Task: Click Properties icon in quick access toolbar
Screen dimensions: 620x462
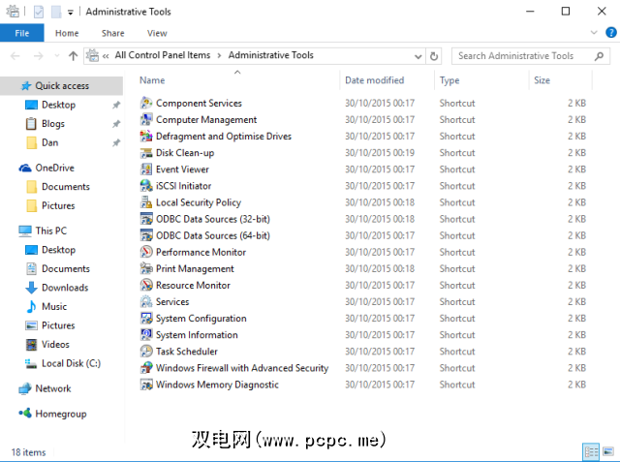Action: 39,12
